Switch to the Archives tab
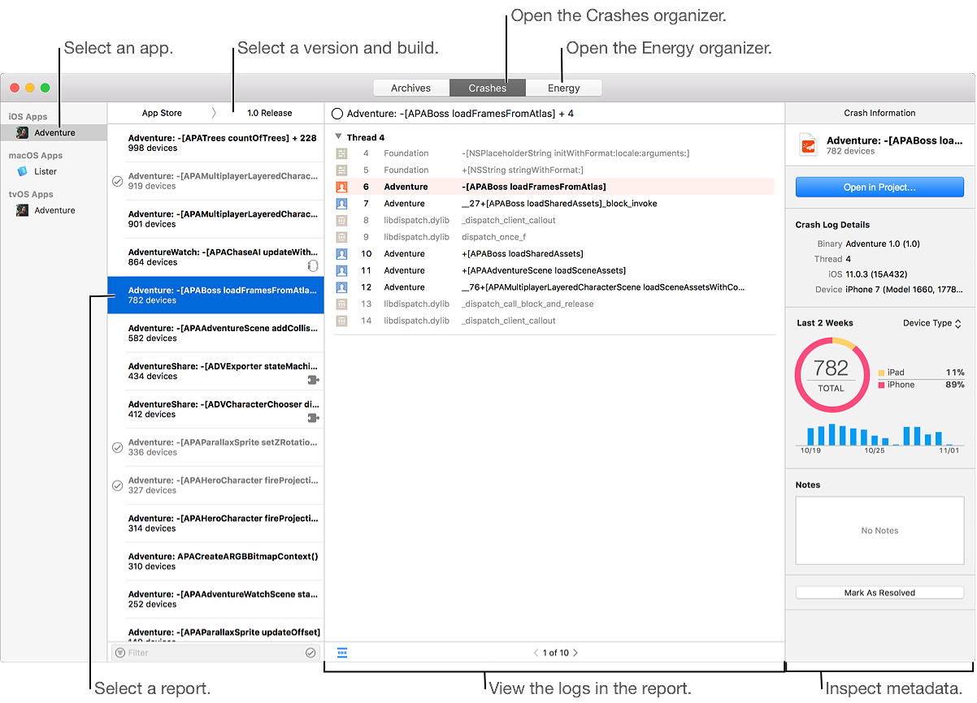977x703 pixels. pos(410,88)
